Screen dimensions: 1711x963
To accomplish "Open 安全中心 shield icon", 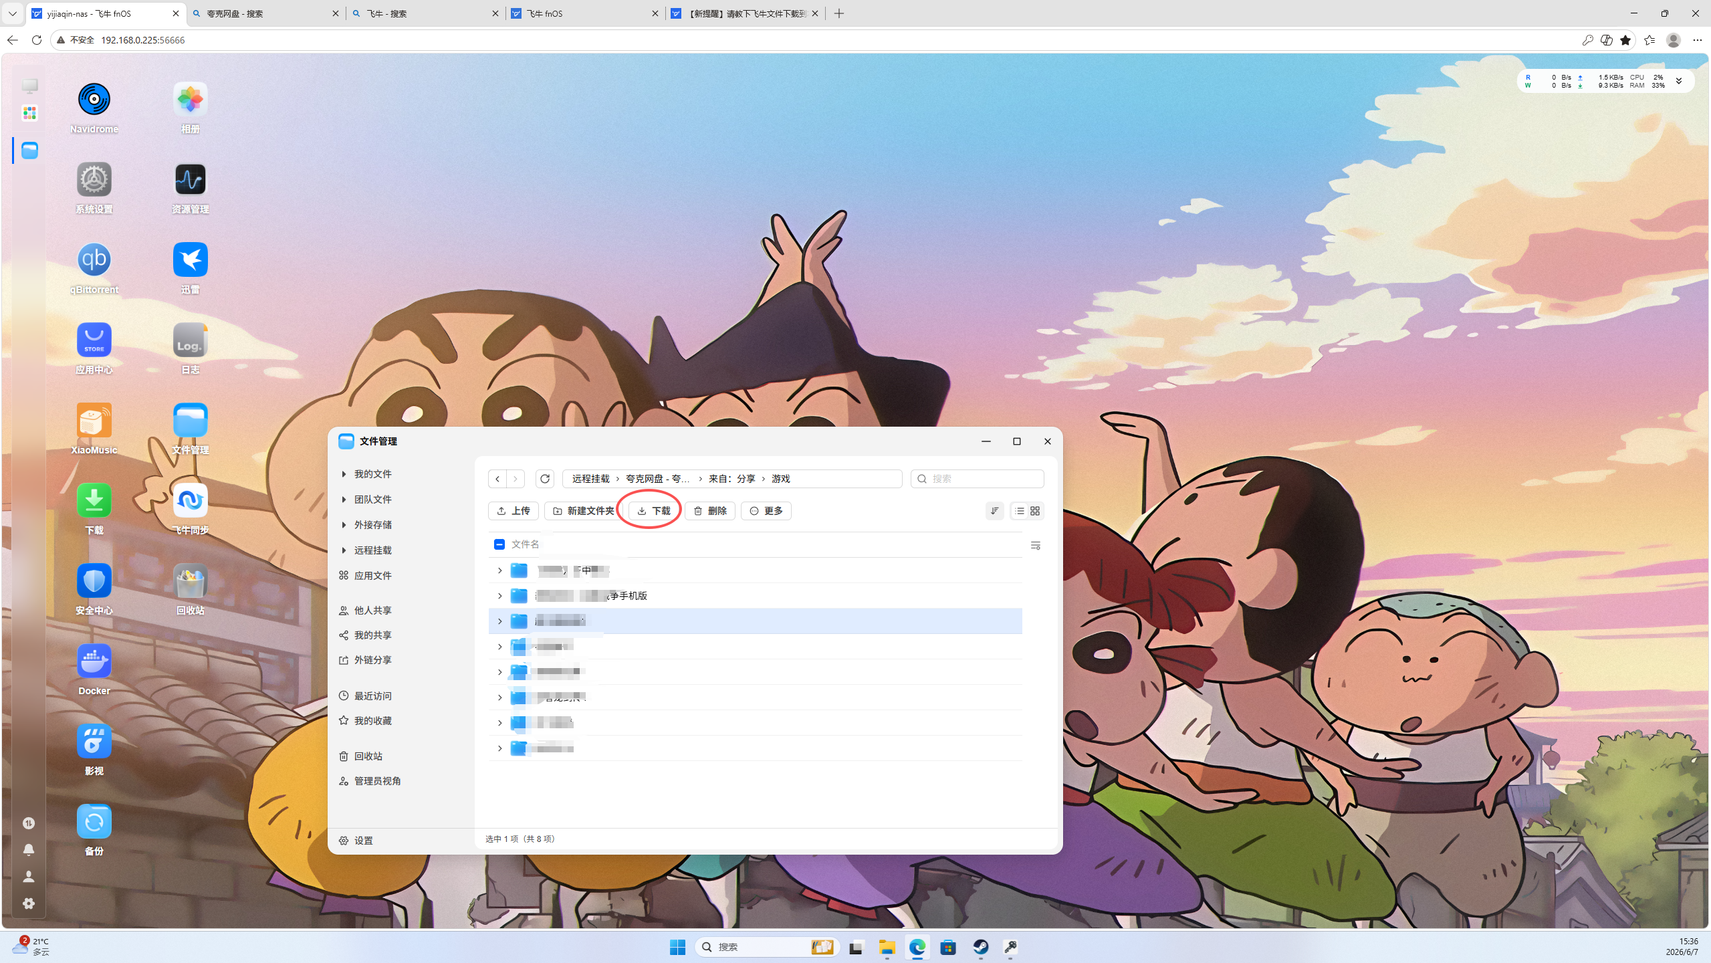I will pyautogui.click(x=94, y=581).
